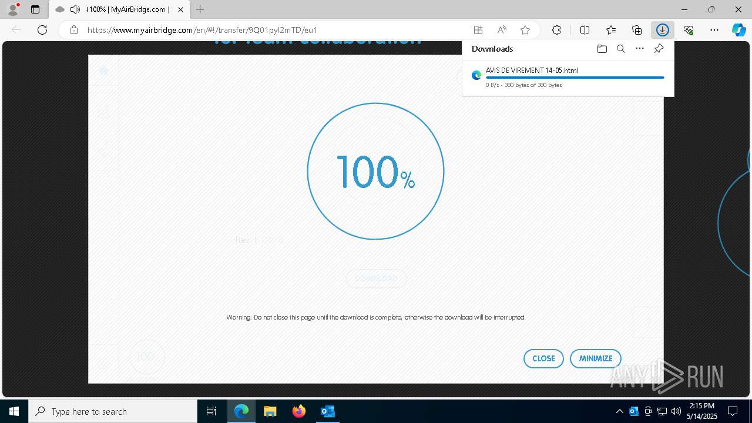Mute the MyAirBridge tab audio
752x423 pixels.
[x=75, y=9]
